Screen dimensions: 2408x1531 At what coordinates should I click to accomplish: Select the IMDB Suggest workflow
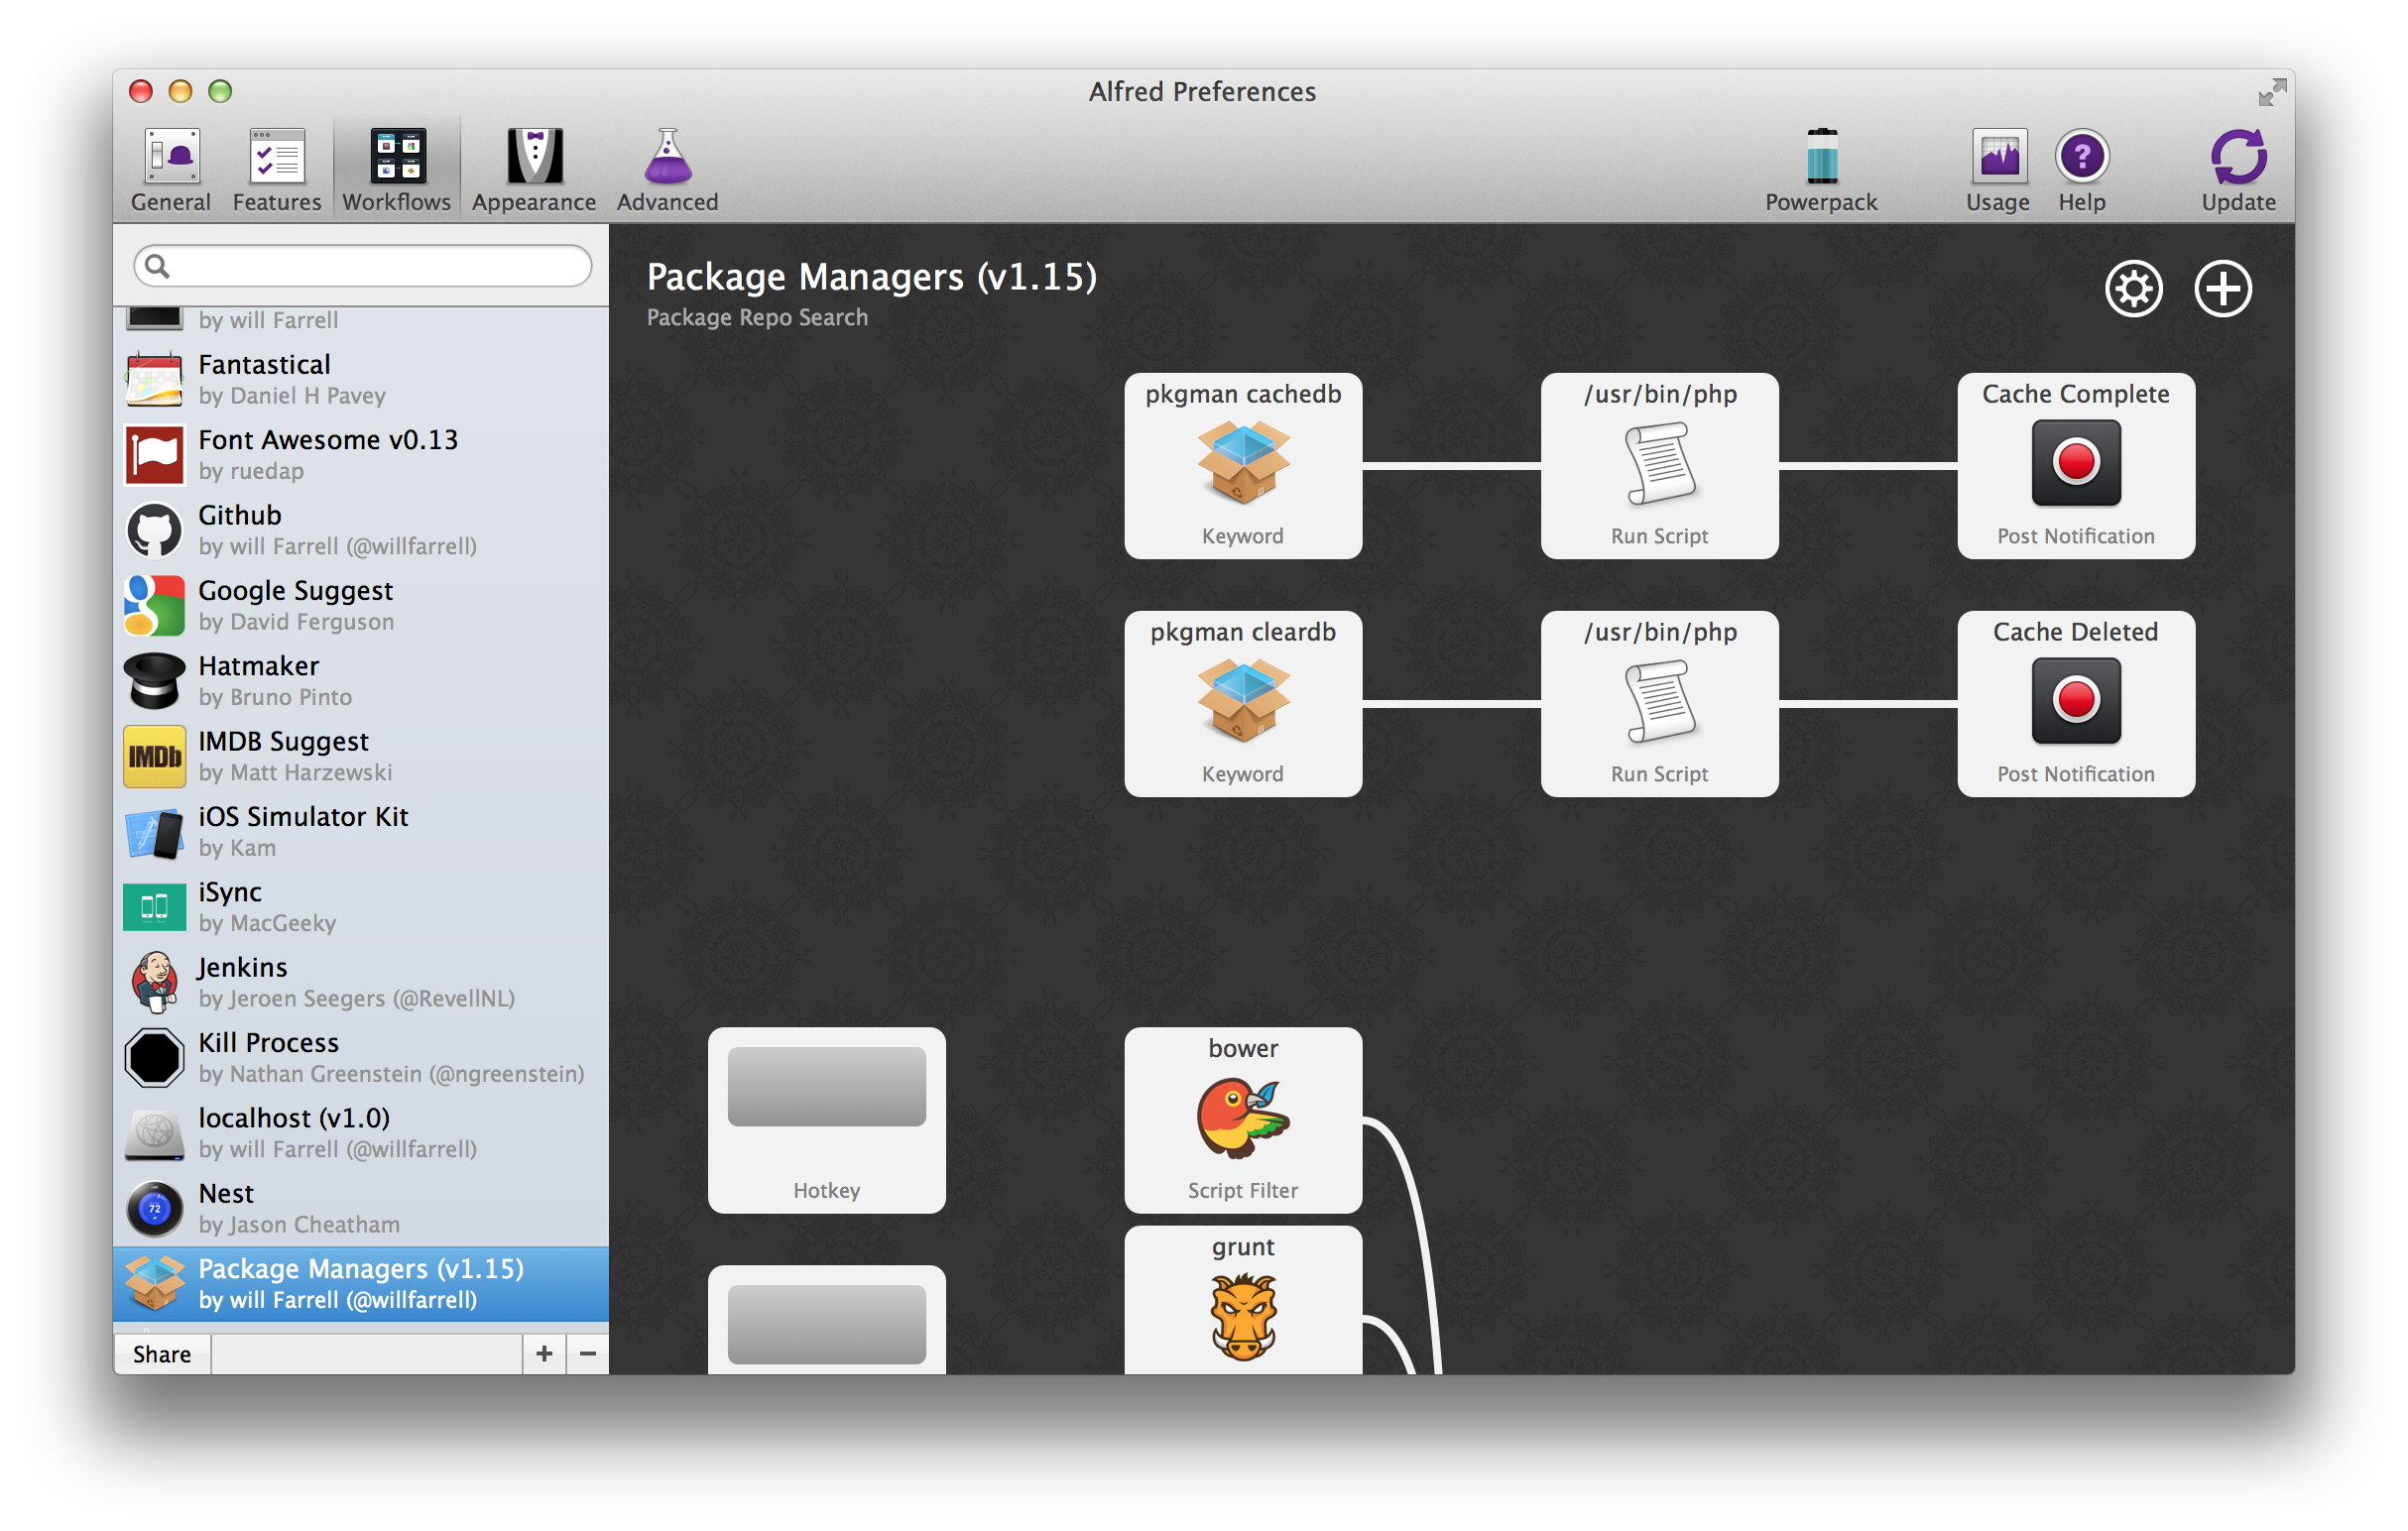pos(361,757)
